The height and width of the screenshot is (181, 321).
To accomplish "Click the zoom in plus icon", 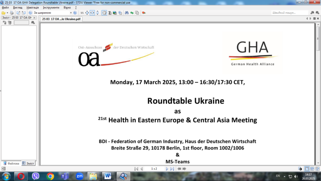I will coord(75,13).
